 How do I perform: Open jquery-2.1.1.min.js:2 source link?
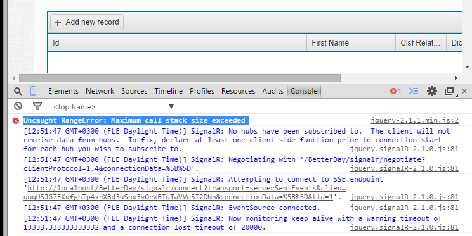[x=414, y=121]
